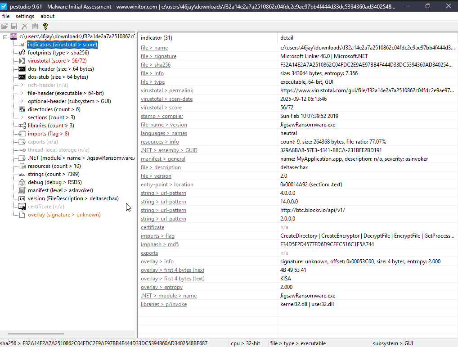Click the overlay page icon
The image size is (458, 347).
[22, 215]
